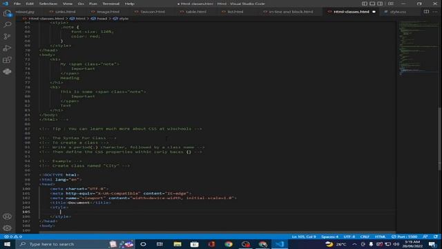Switch to the table.html tab
Screen dimensions: 442x249
pyautogui.click(x=196, y=12)
